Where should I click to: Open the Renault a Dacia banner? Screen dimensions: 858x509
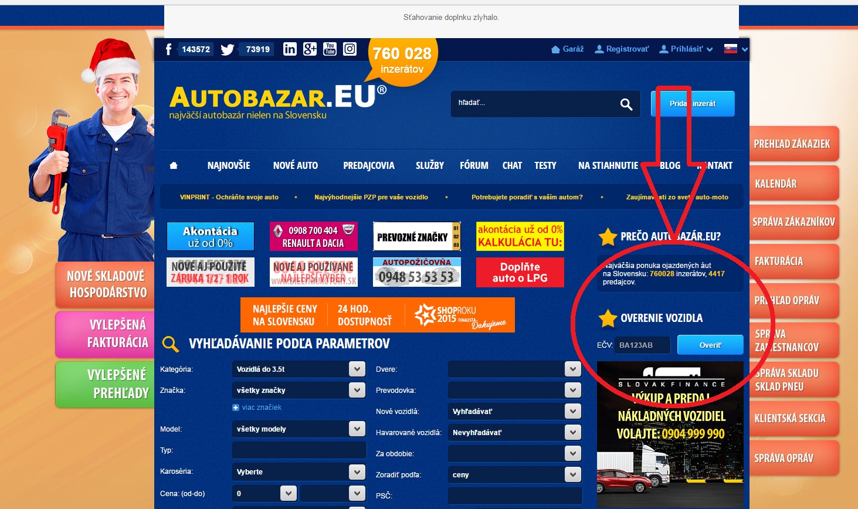(314, 236)
